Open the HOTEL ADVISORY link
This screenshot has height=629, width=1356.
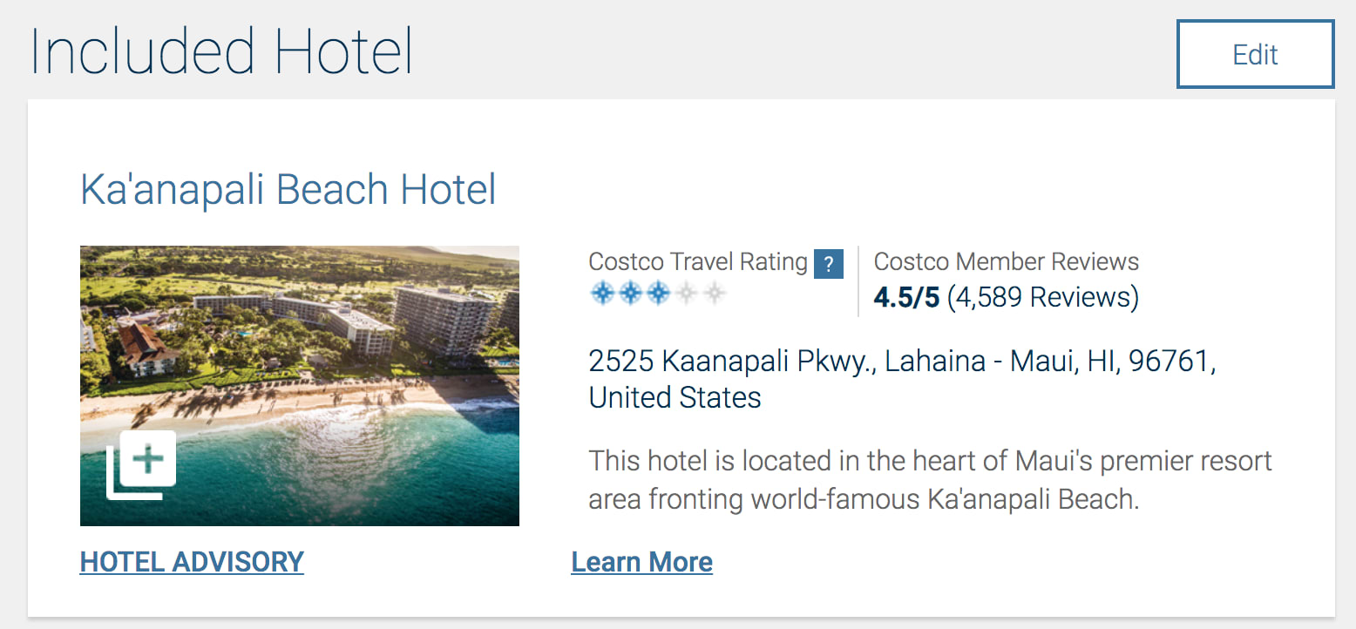point(192,562)
